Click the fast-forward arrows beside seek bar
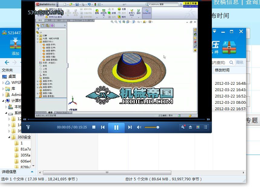 point(209,119)
